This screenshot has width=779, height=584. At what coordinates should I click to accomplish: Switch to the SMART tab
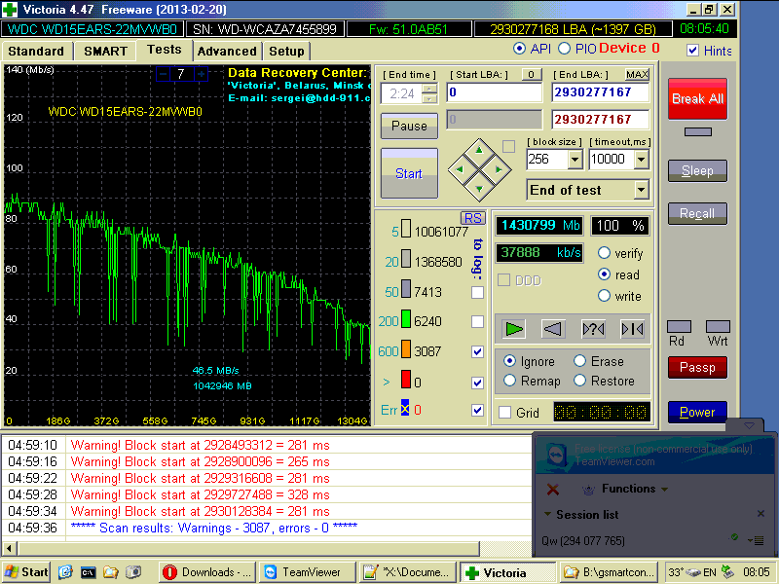[x=105, y=52]
